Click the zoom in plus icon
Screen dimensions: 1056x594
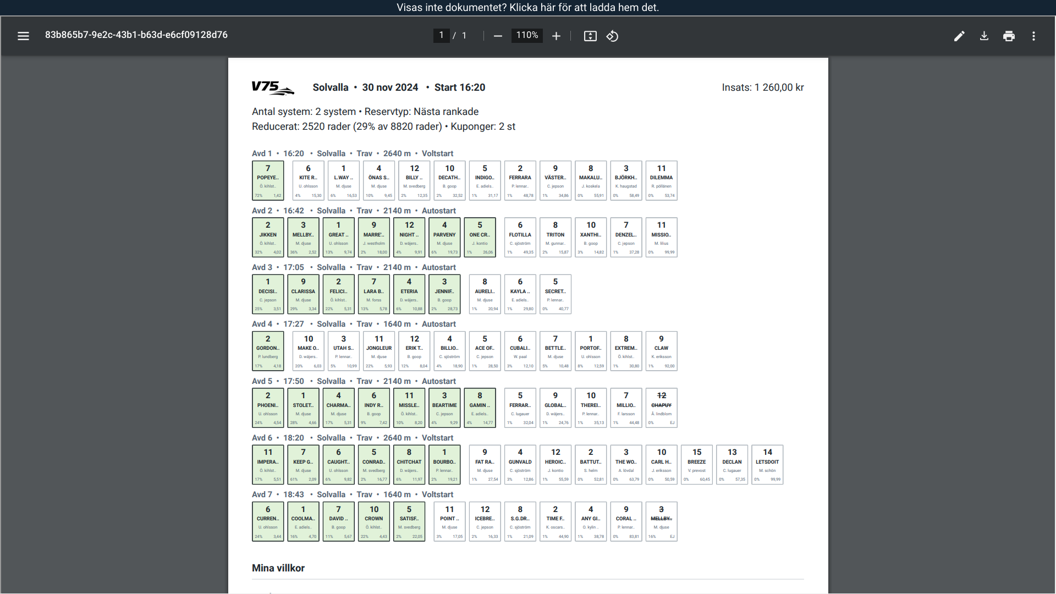(556, 36)
